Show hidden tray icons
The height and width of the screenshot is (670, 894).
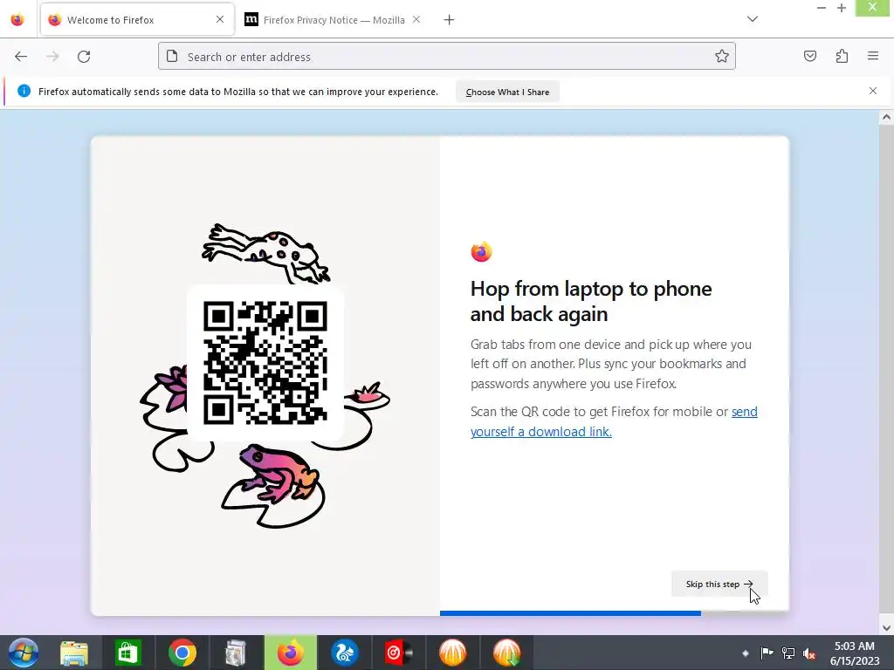746,653
